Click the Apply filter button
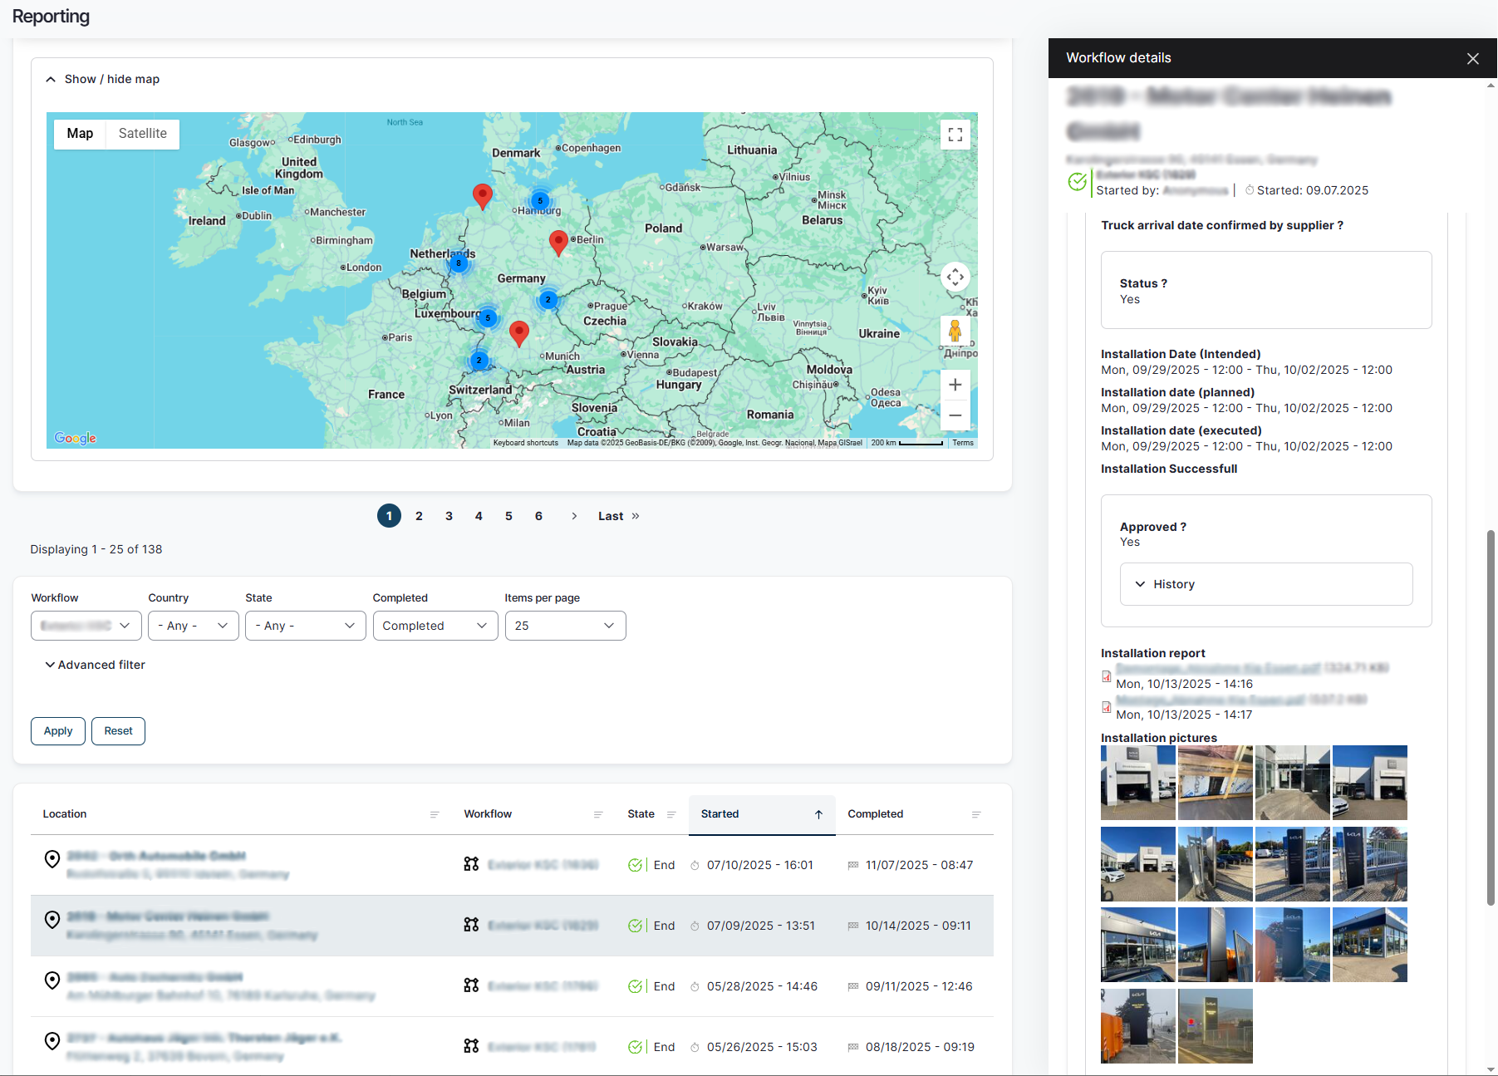This screenshot has width=1498, height=1076. 58,731
